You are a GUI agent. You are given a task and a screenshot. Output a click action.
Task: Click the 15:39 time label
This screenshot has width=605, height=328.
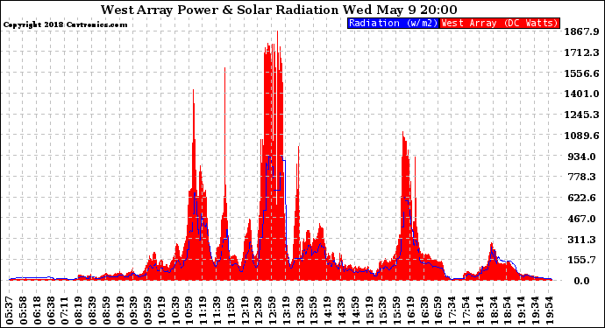click(383, 311)
